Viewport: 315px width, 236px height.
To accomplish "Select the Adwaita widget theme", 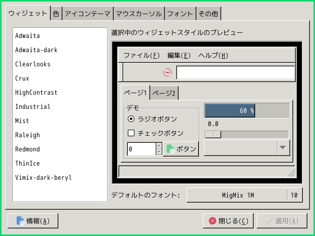I will (x=60, y=35).
